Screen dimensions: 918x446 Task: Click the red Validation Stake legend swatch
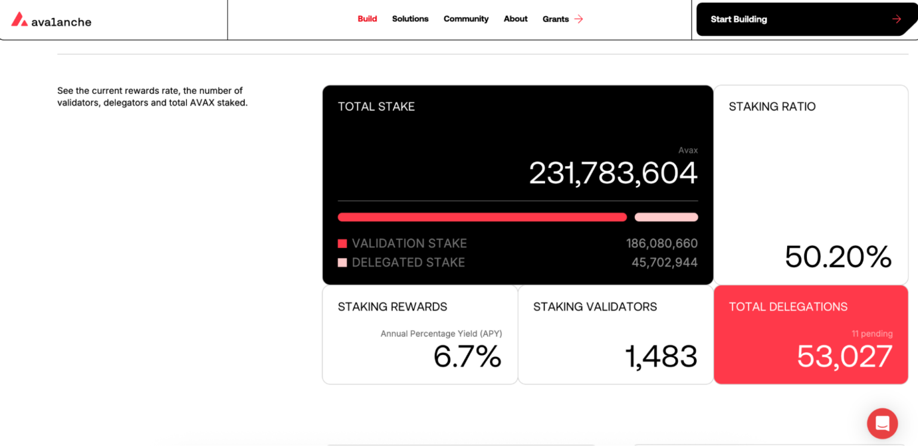342,243
